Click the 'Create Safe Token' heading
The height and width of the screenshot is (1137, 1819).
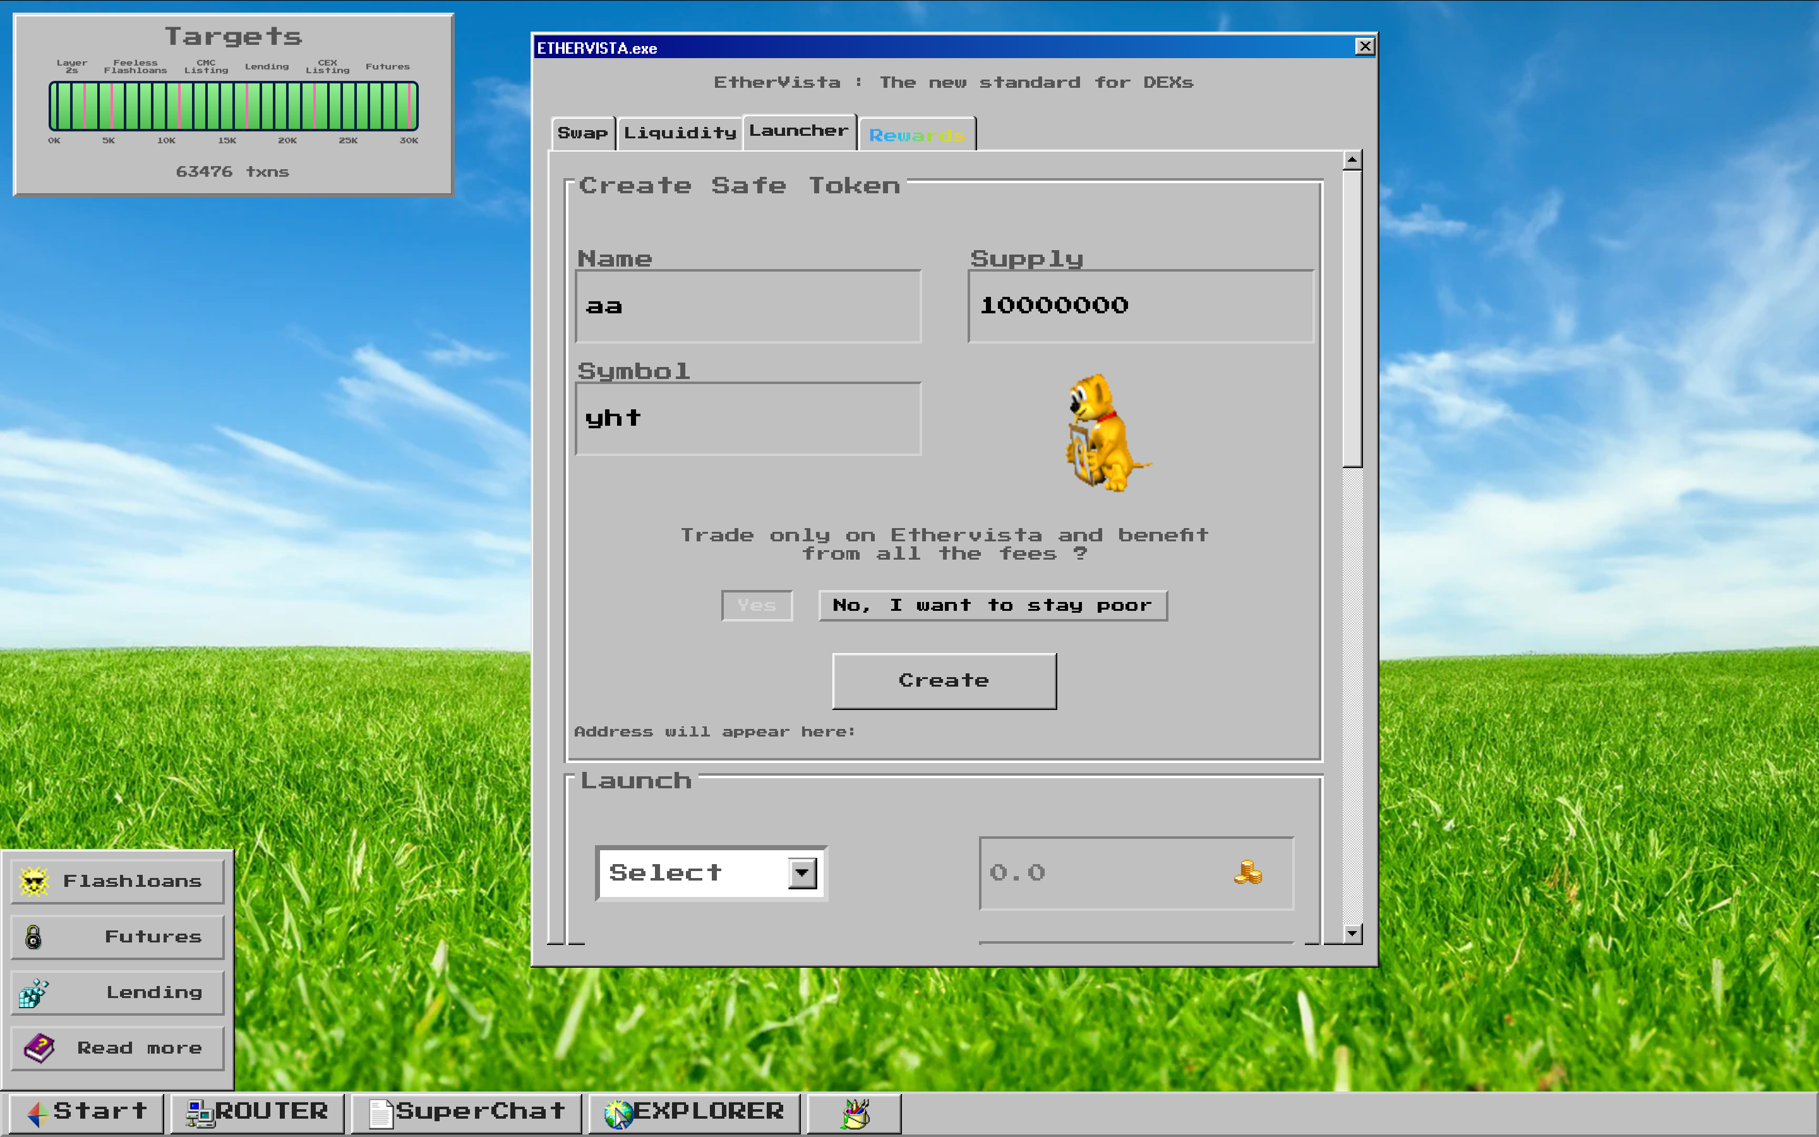(x=740, y=186)
